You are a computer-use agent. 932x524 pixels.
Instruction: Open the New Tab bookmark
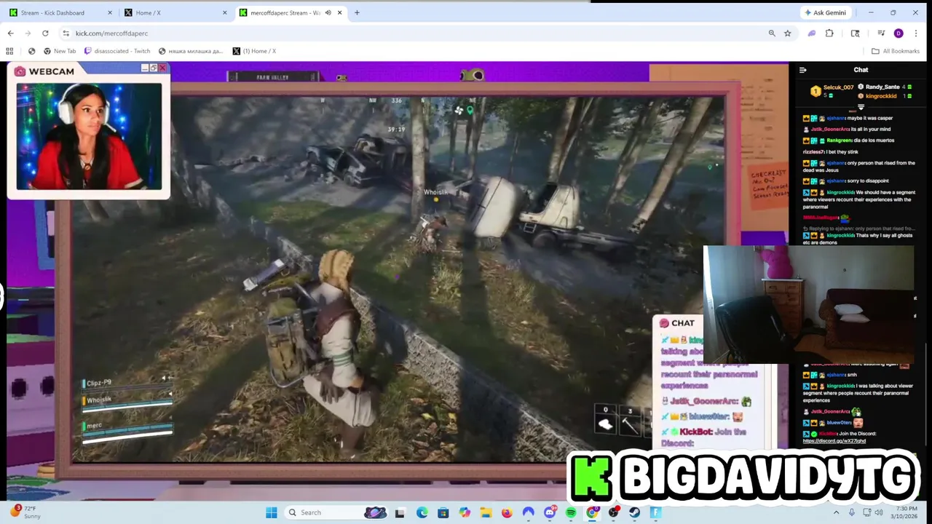59,51
